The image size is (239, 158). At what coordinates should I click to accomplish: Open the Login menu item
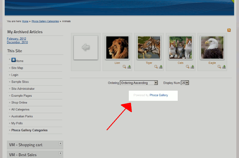15,75
